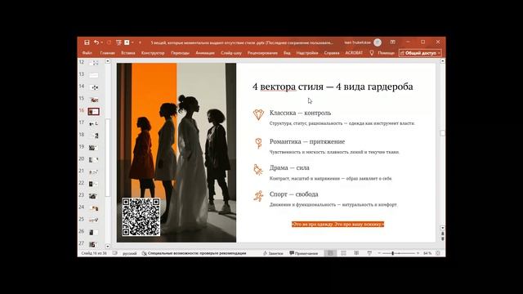
Task: Click the Undo arrow icon
Action: (x=96, y=42)
